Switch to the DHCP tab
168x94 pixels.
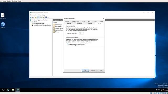tap(101, 22)
